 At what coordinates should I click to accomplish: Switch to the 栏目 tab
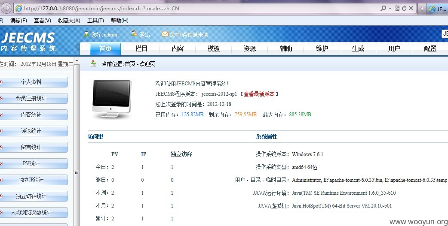[141, 49]
